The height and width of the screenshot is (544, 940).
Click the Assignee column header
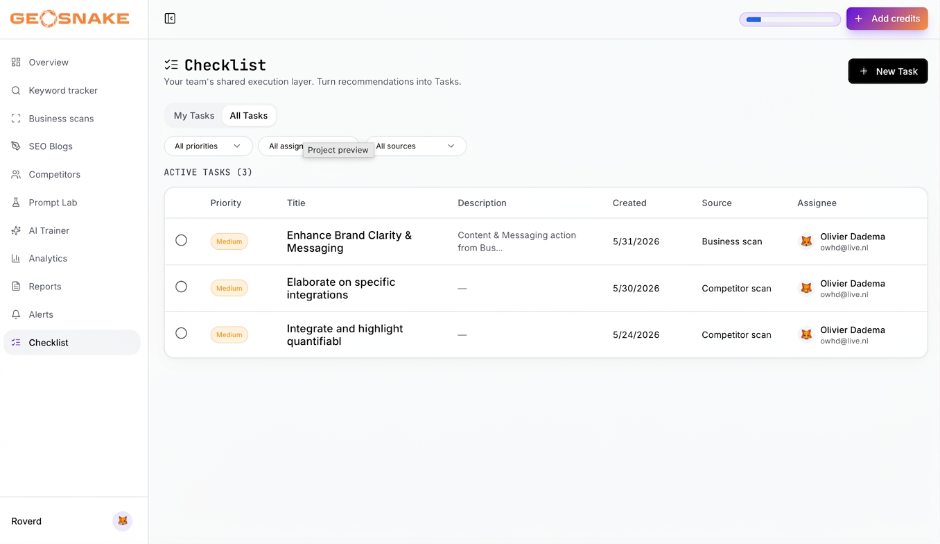[x=817, y=203]
